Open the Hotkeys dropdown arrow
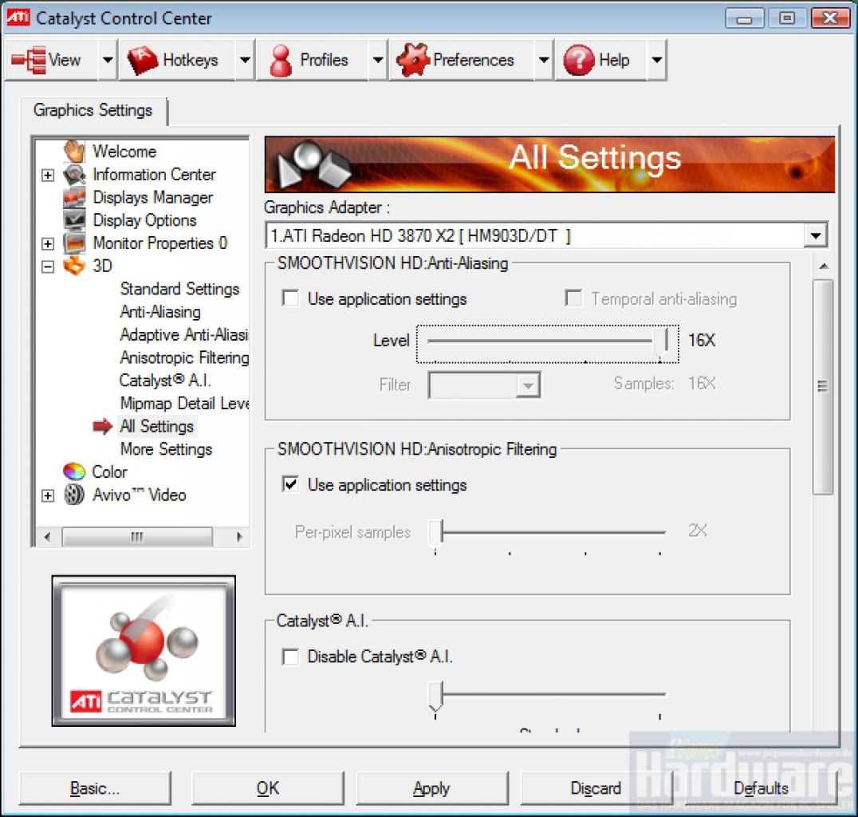Image resolution: width=858 pixels, height=817 pixels. point(245,60)
